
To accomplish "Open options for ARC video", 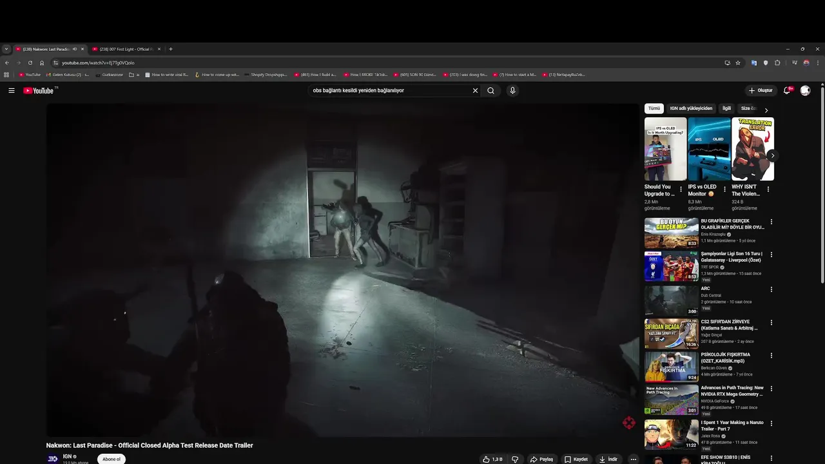I will tap(772, 289).
